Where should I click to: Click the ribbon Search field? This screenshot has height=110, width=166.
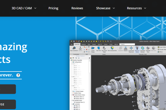[x=127, y=44]
